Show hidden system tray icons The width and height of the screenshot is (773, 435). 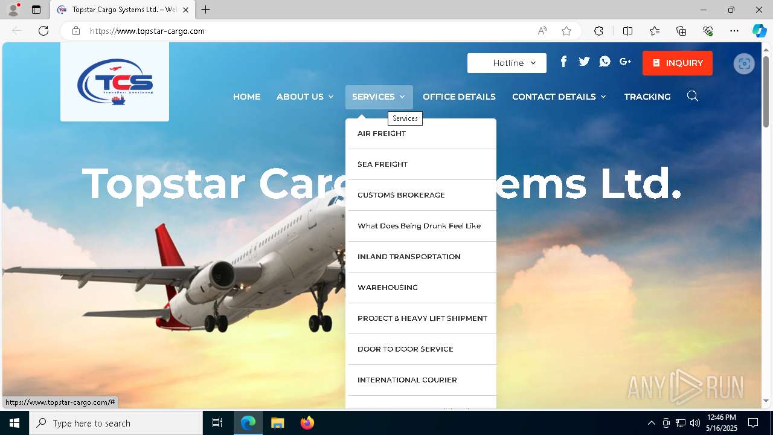coord(651,423)
